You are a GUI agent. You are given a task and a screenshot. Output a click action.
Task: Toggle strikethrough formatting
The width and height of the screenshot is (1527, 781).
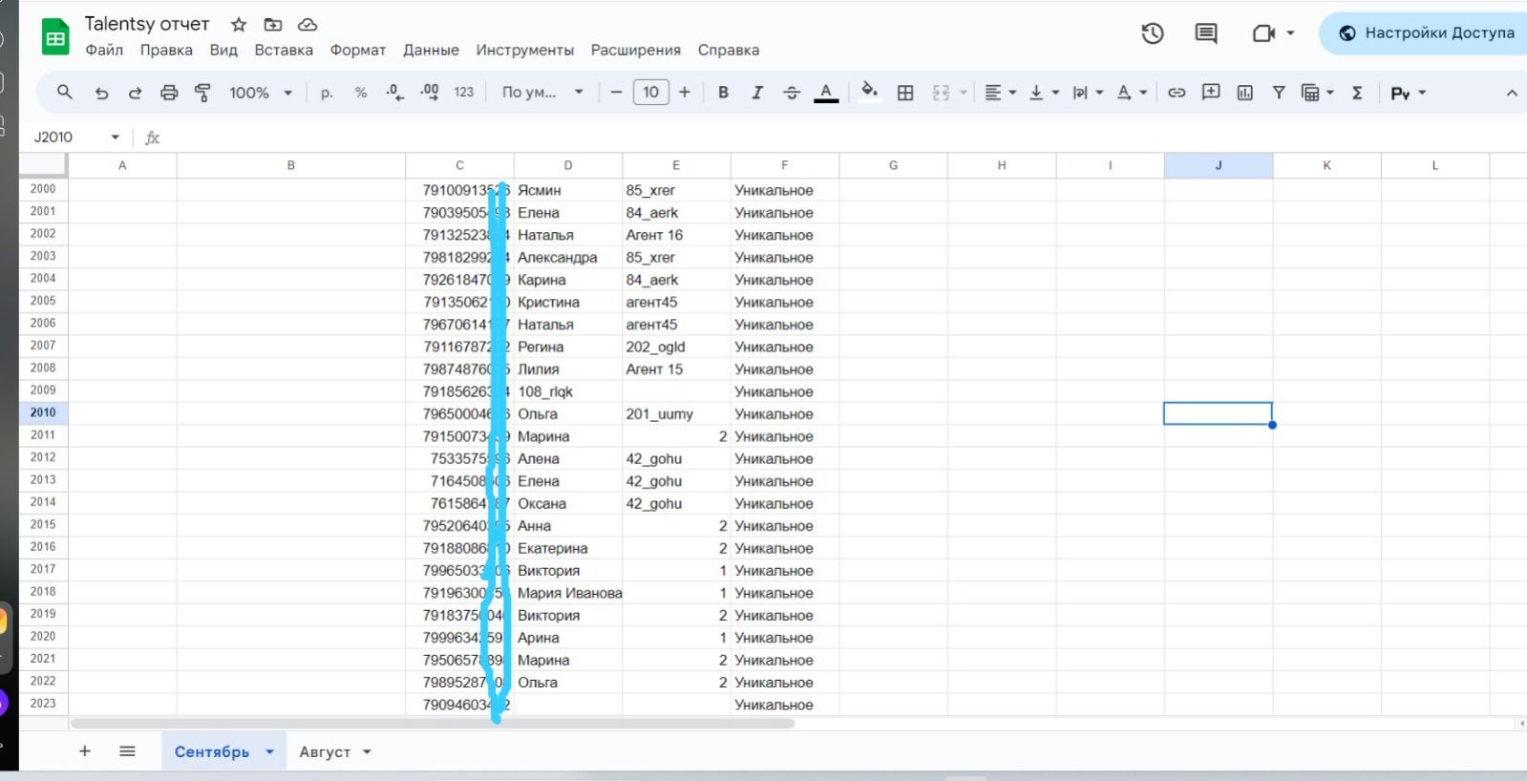click(792, 93)
